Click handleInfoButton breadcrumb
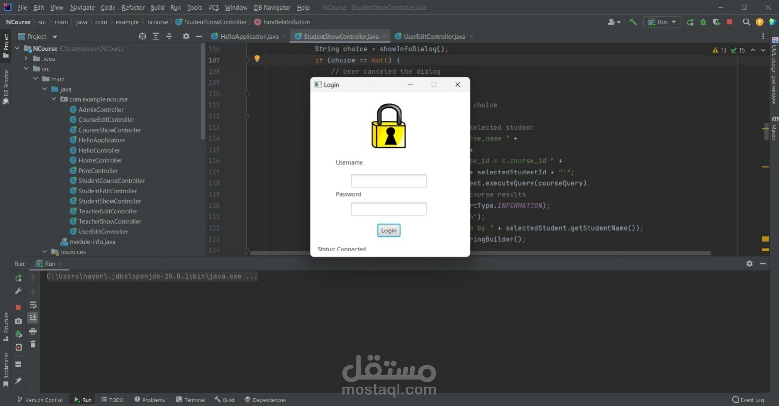The image size is (779, 406). (x=282, y=22)
